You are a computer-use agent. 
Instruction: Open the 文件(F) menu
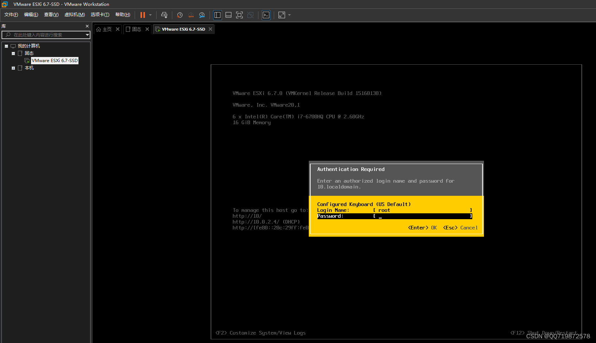(x=11, y=15)
